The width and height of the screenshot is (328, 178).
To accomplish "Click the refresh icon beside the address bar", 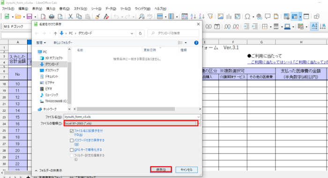I will (140, 33).
